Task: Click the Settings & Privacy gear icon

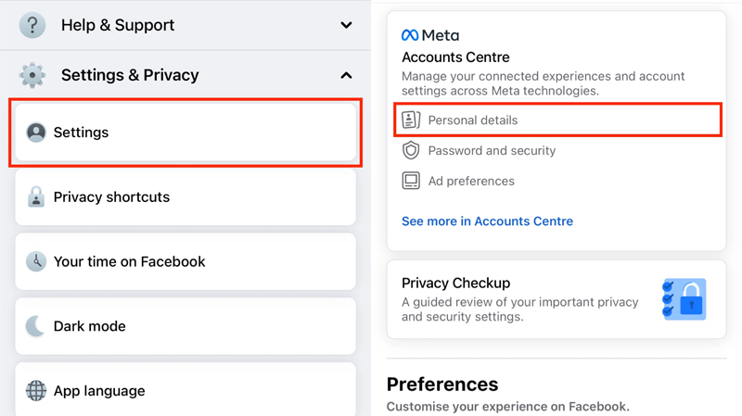Action: click(x=32, y=75)
